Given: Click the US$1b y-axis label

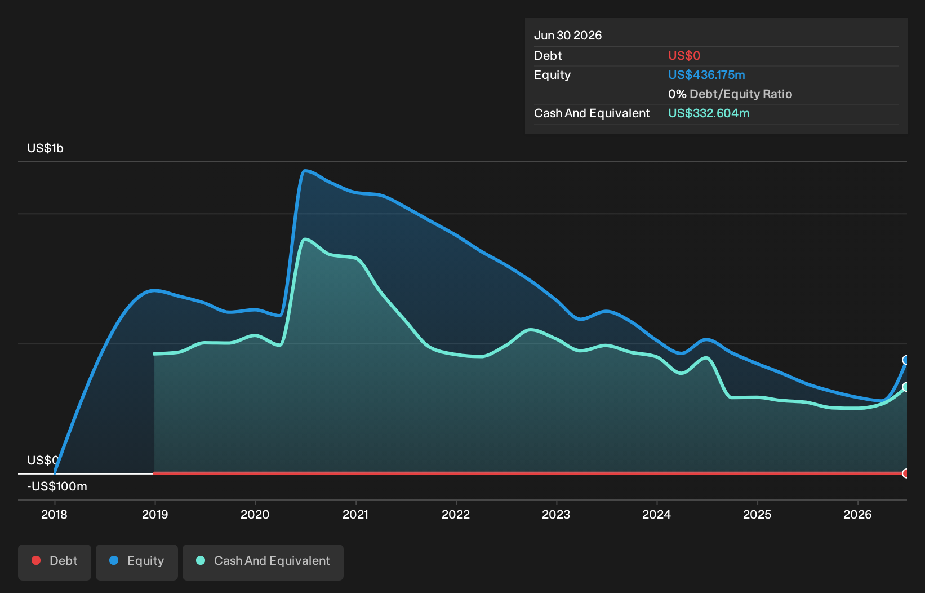Looking at the screenshot, I should [x=46, y=148].
